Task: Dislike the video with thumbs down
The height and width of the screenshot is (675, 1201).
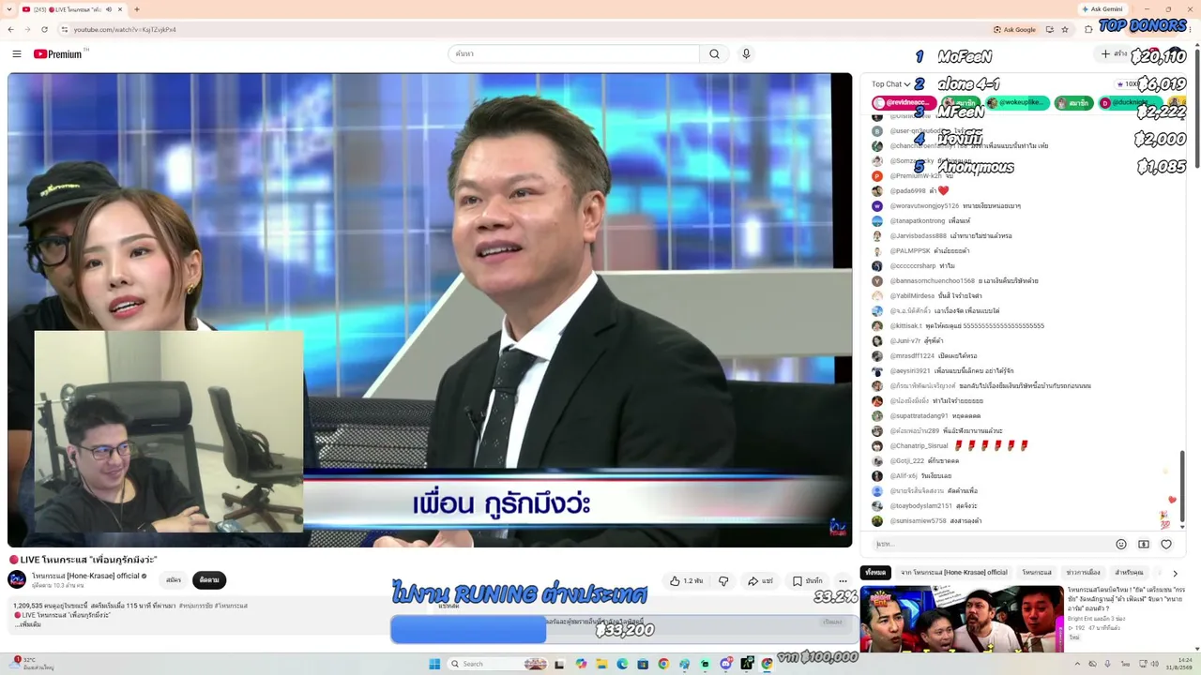Action: (723, 581)
